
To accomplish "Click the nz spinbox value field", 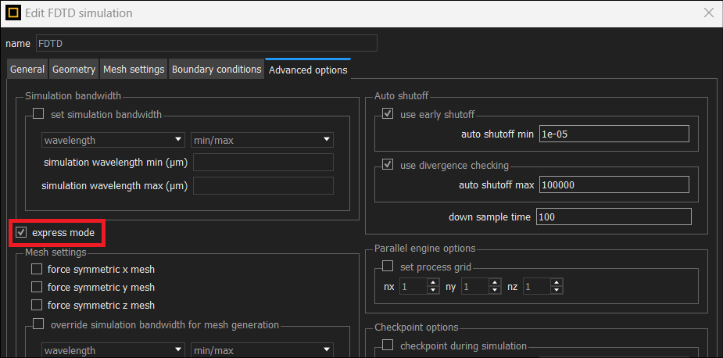I will coord(537,287).
